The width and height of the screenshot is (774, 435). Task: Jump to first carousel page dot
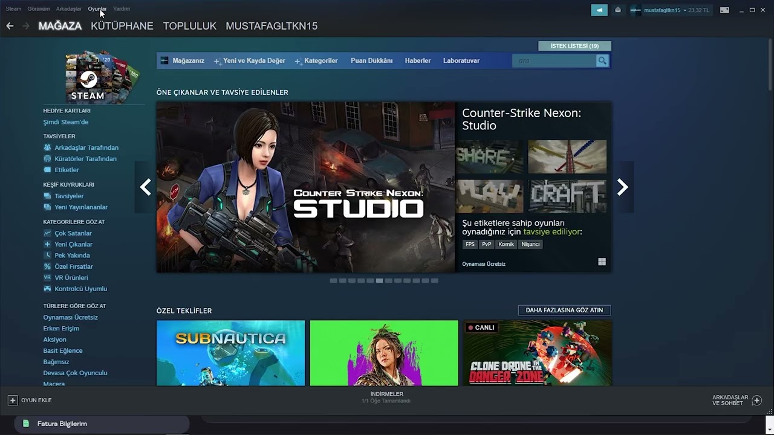pos(333,280)
